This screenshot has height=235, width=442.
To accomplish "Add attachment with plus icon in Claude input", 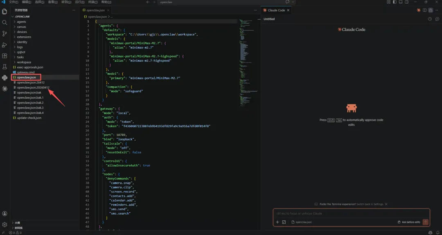I will 277,222.
